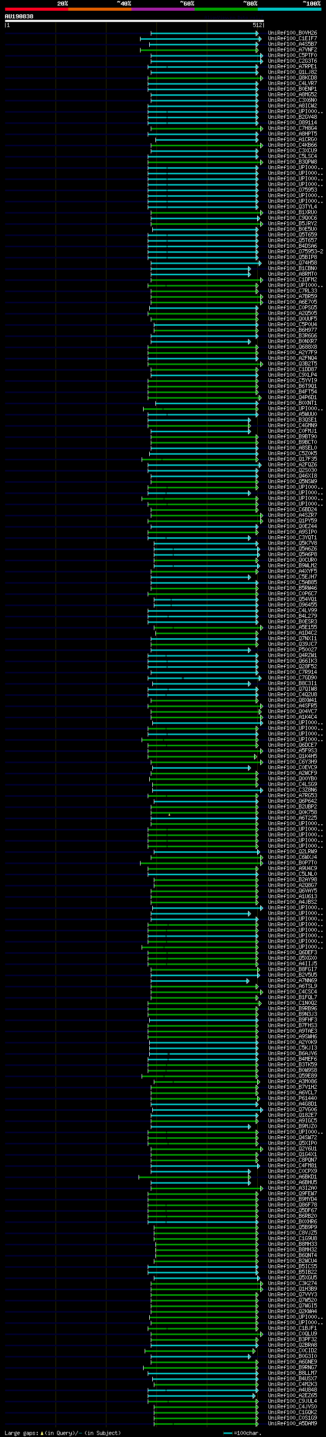Select hit label UniRef100_B0NXR7

(x=292, y=342)
